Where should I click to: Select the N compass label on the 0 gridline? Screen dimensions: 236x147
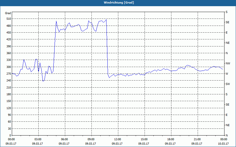[x=227, y=136]
